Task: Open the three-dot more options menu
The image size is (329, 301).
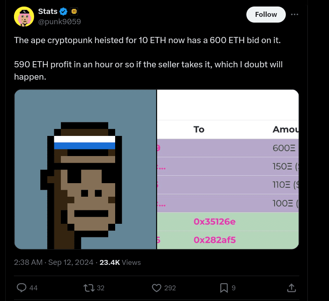Action: coord(294,14)
